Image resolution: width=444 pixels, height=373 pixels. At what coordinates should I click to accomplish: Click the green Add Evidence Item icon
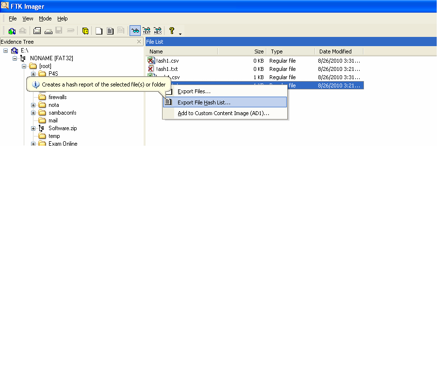[x=12, y=31]
